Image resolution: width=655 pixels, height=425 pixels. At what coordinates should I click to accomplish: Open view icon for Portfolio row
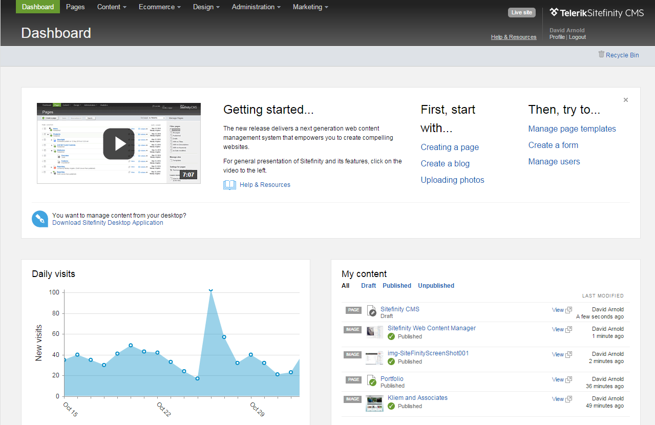pyautogui.click(x=568, y=380)
